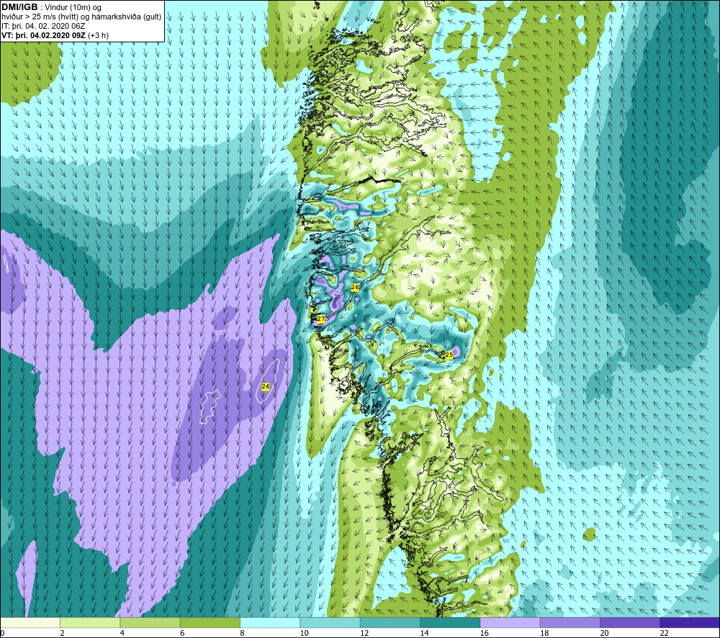The width and height of the screenshot is (720, 638).
Task: Pick the deep indigo legend swatch above 22
Action: click(x=690, y=622)
